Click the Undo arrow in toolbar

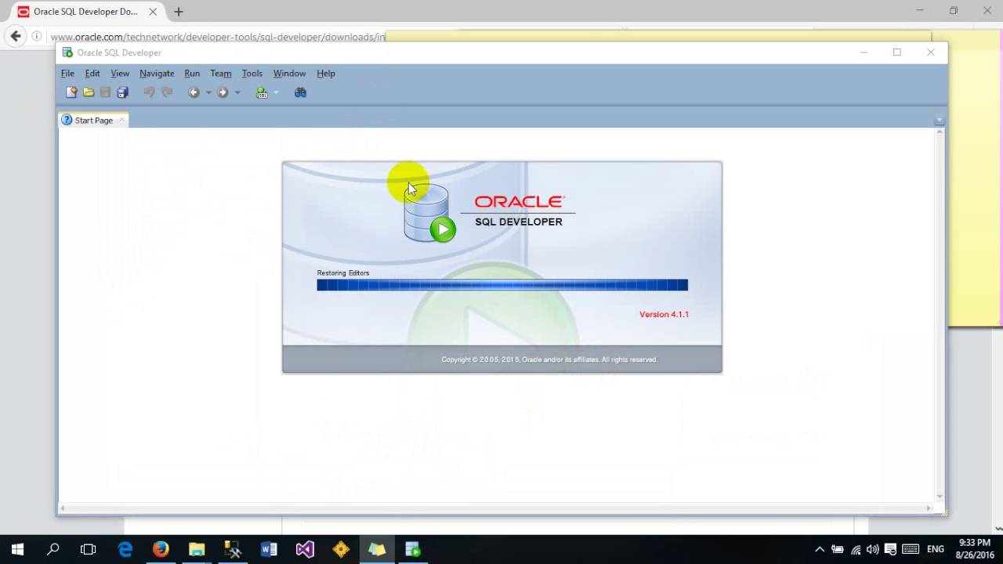coord(149,92)
